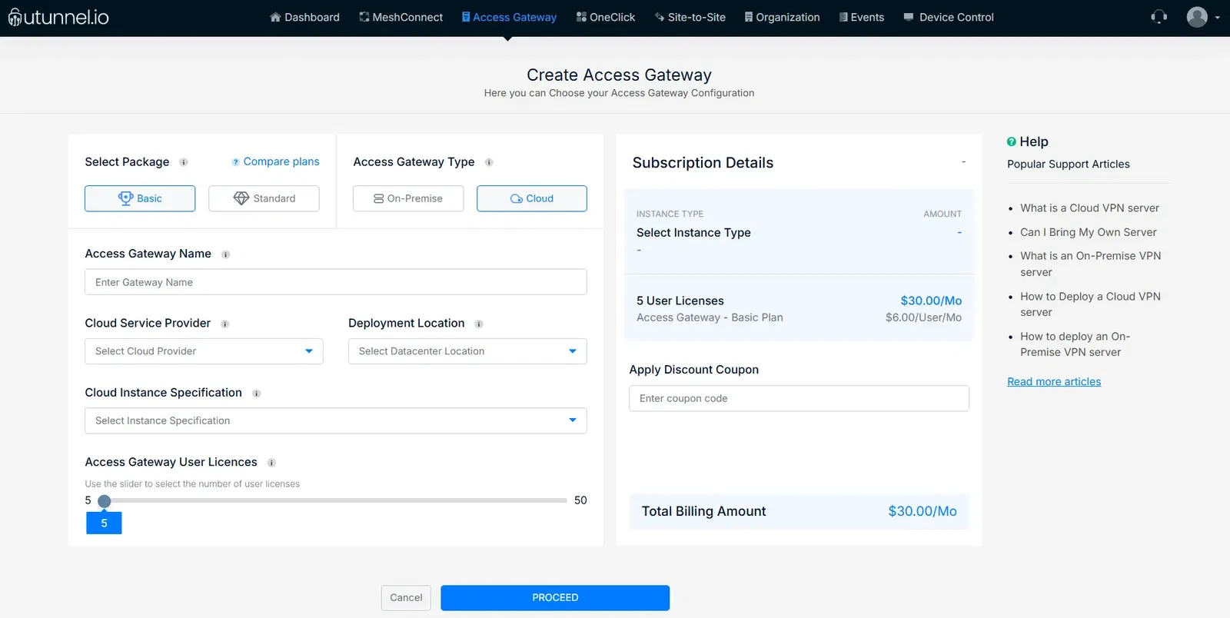Open the support headset icon

[x=1159, y=17]
